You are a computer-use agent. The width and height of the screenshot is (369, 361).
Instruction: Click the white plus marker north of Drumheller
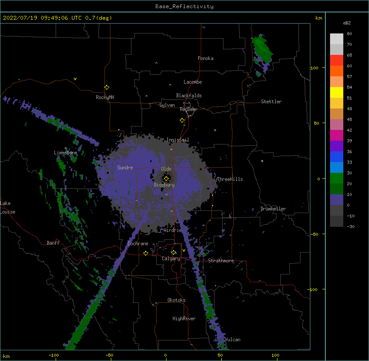pyautogui.click(x=262, y=161)
